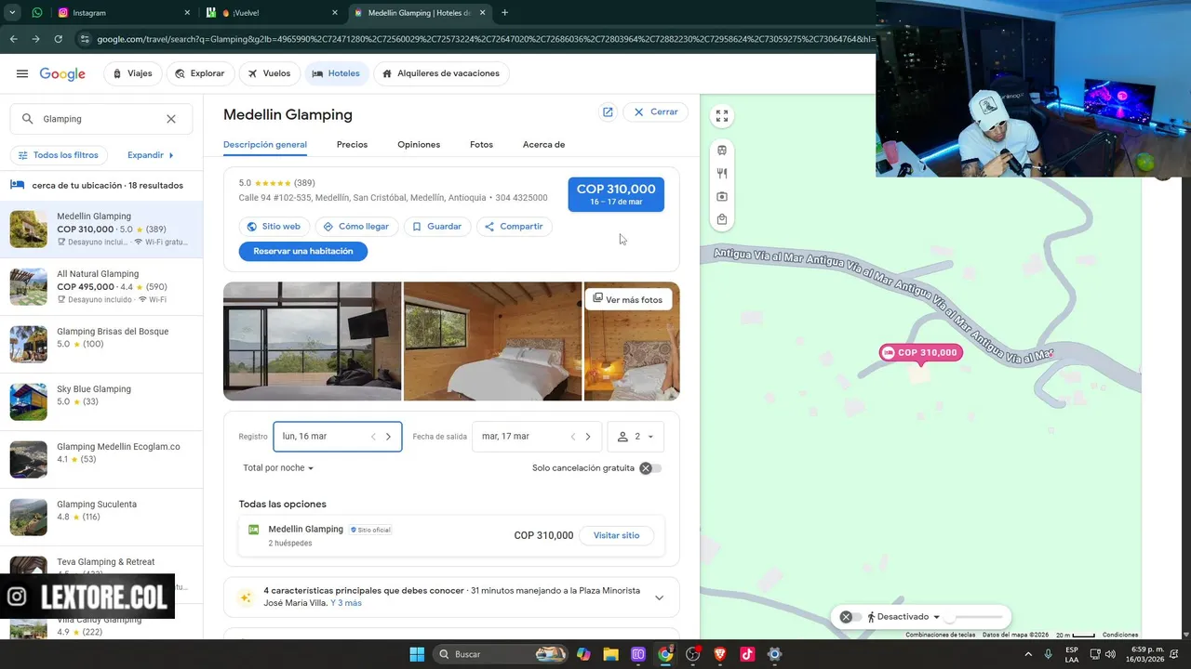
Task: Toggle the Desactivado map switch
Action: coord(850,617)
